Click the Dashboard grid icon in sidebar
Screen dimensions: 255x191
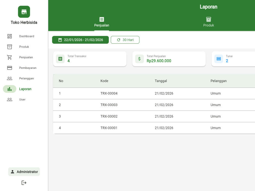(x=10, y=36)
